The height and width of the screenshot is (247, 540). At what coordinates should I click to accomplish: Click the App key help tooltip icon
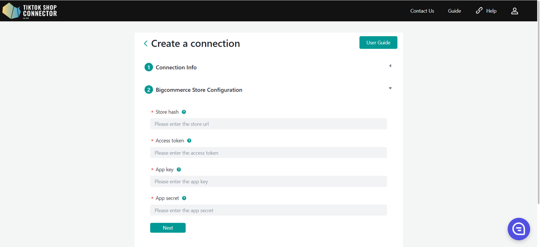click(x=179, y=169)
